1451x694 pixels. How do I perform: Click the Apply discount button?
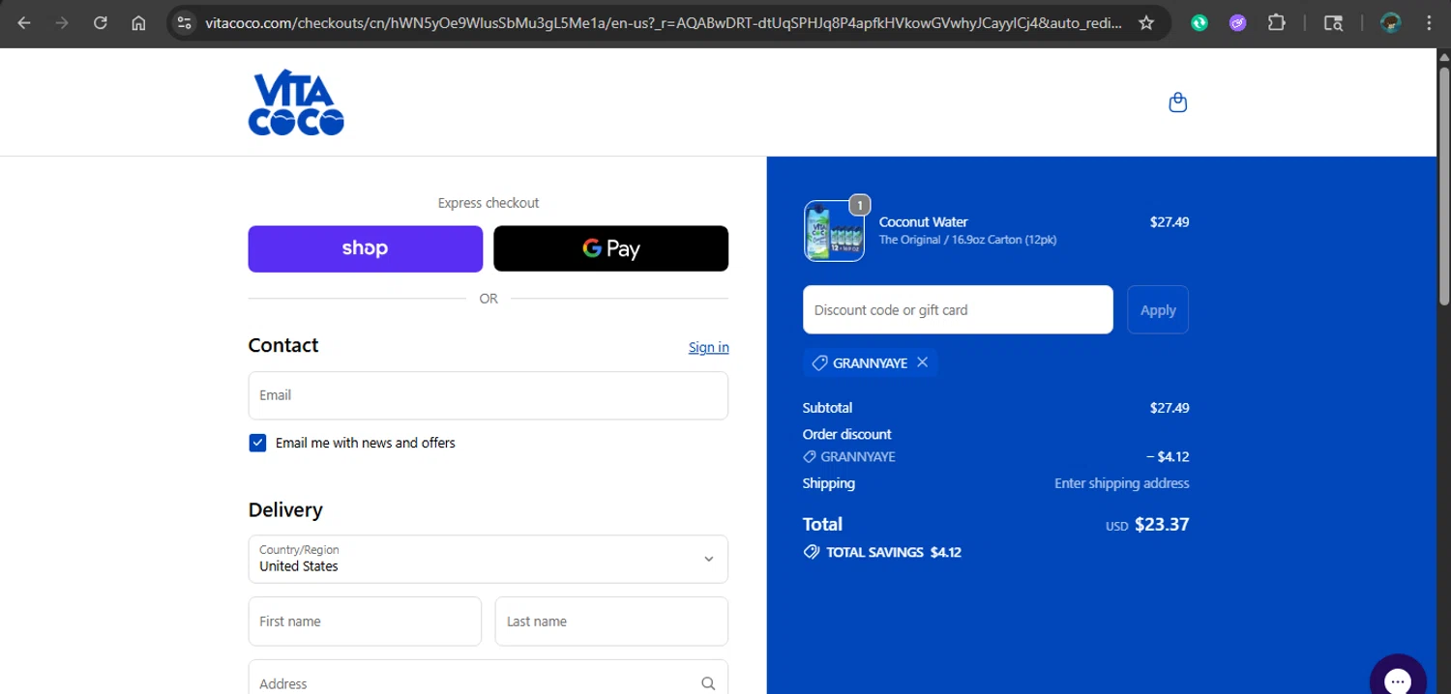coord(1158,309)
